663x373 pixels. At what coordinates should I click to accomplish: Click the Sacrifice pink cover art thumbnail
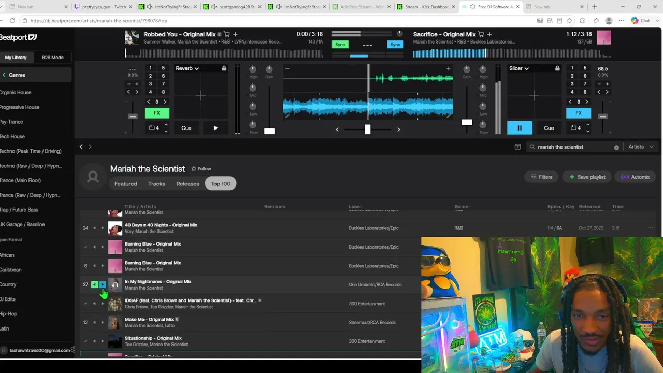(x=604, y=37)
